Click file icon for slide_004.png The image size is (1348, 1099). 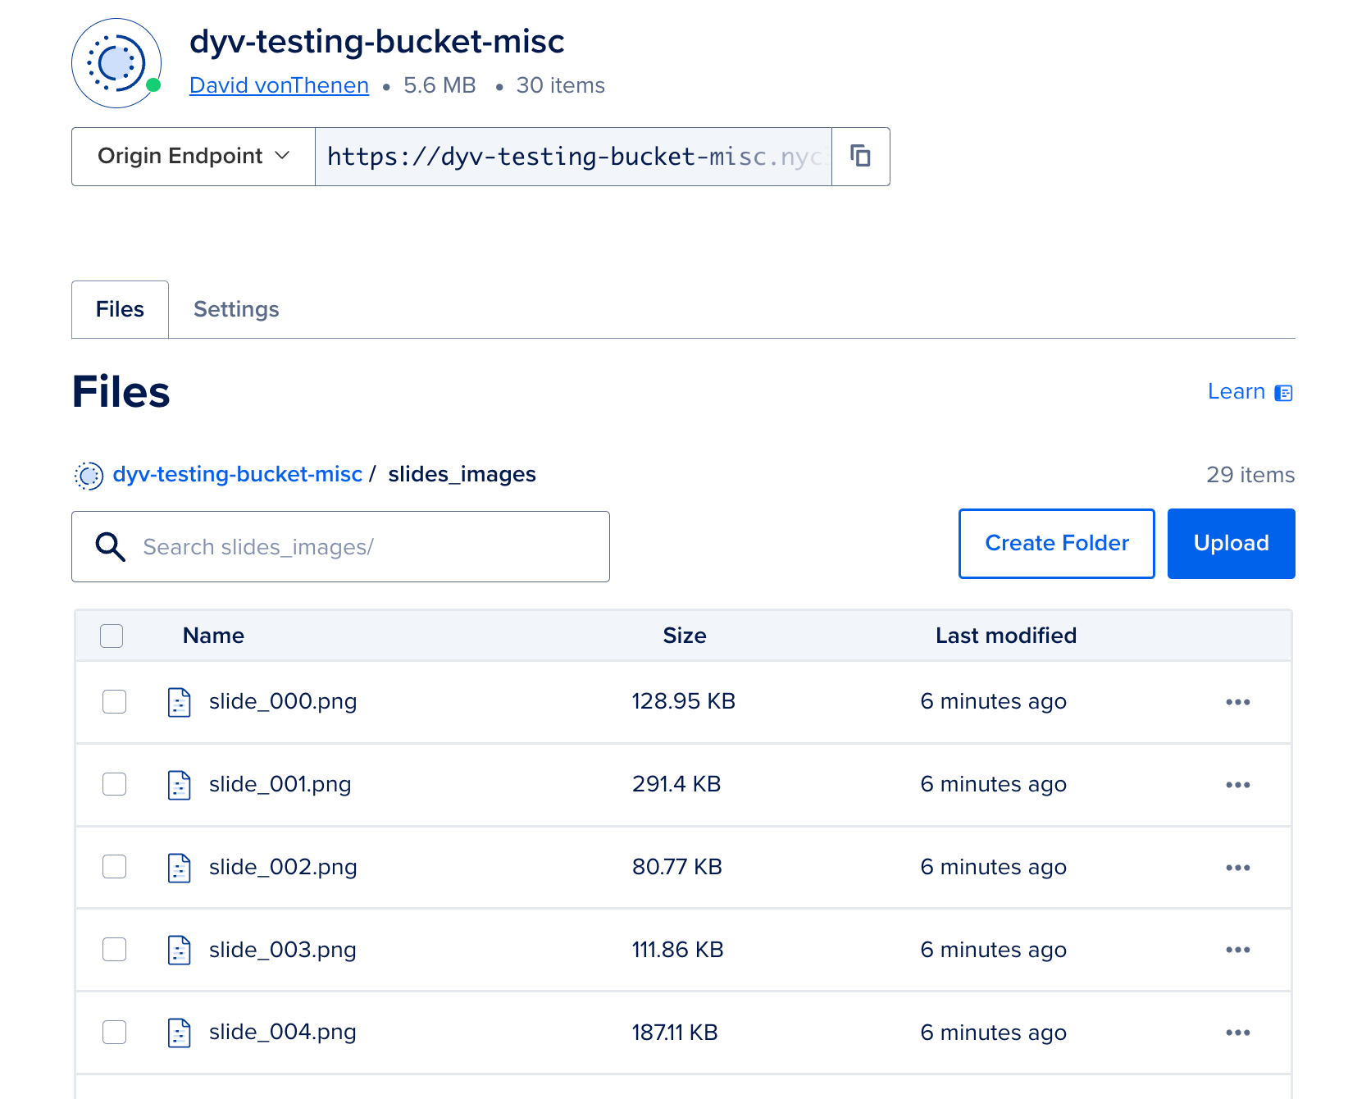click(x=179, y=1033)
